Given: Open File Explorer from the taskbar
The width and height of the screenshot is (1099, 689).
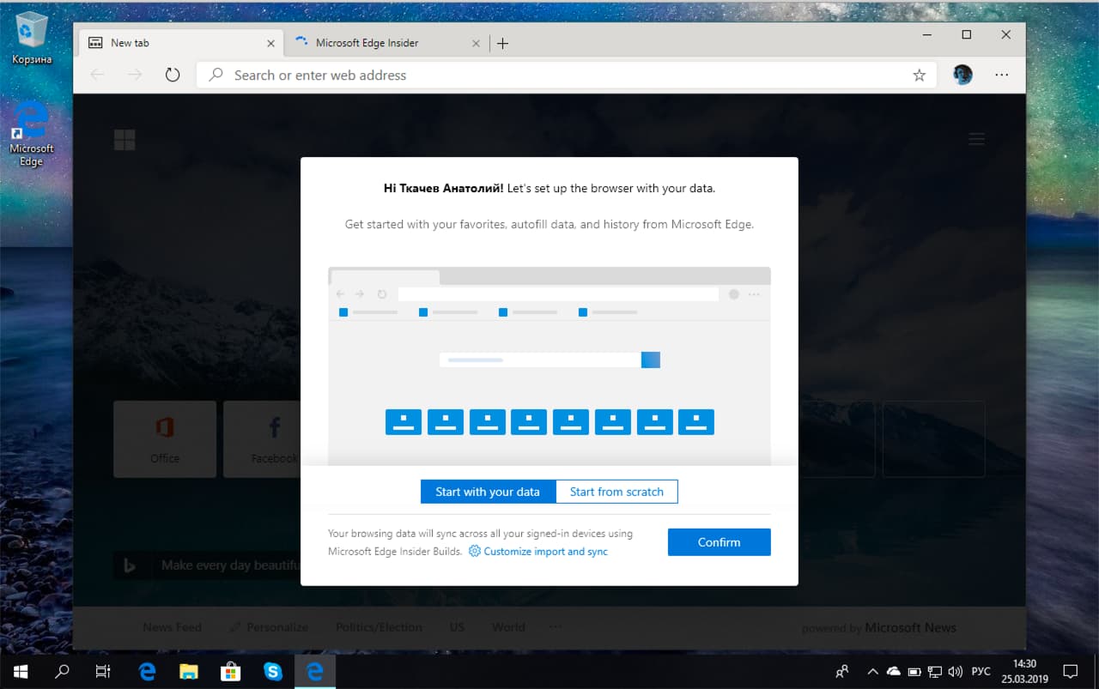Looking at the screenshot, I should (x=189, y=672).
